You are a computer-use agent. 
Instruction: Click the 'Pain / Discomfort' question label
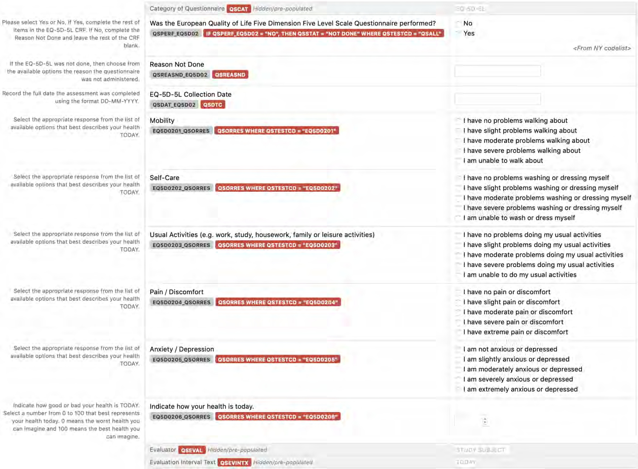click(177, 292)
